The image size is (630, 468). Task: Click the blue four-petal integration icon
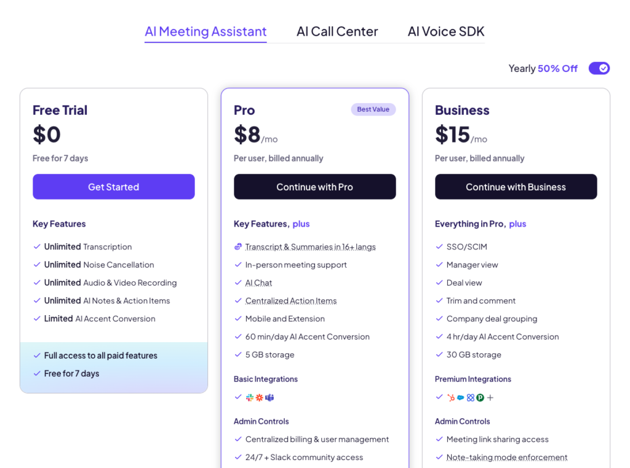click(x=470, y=397)
